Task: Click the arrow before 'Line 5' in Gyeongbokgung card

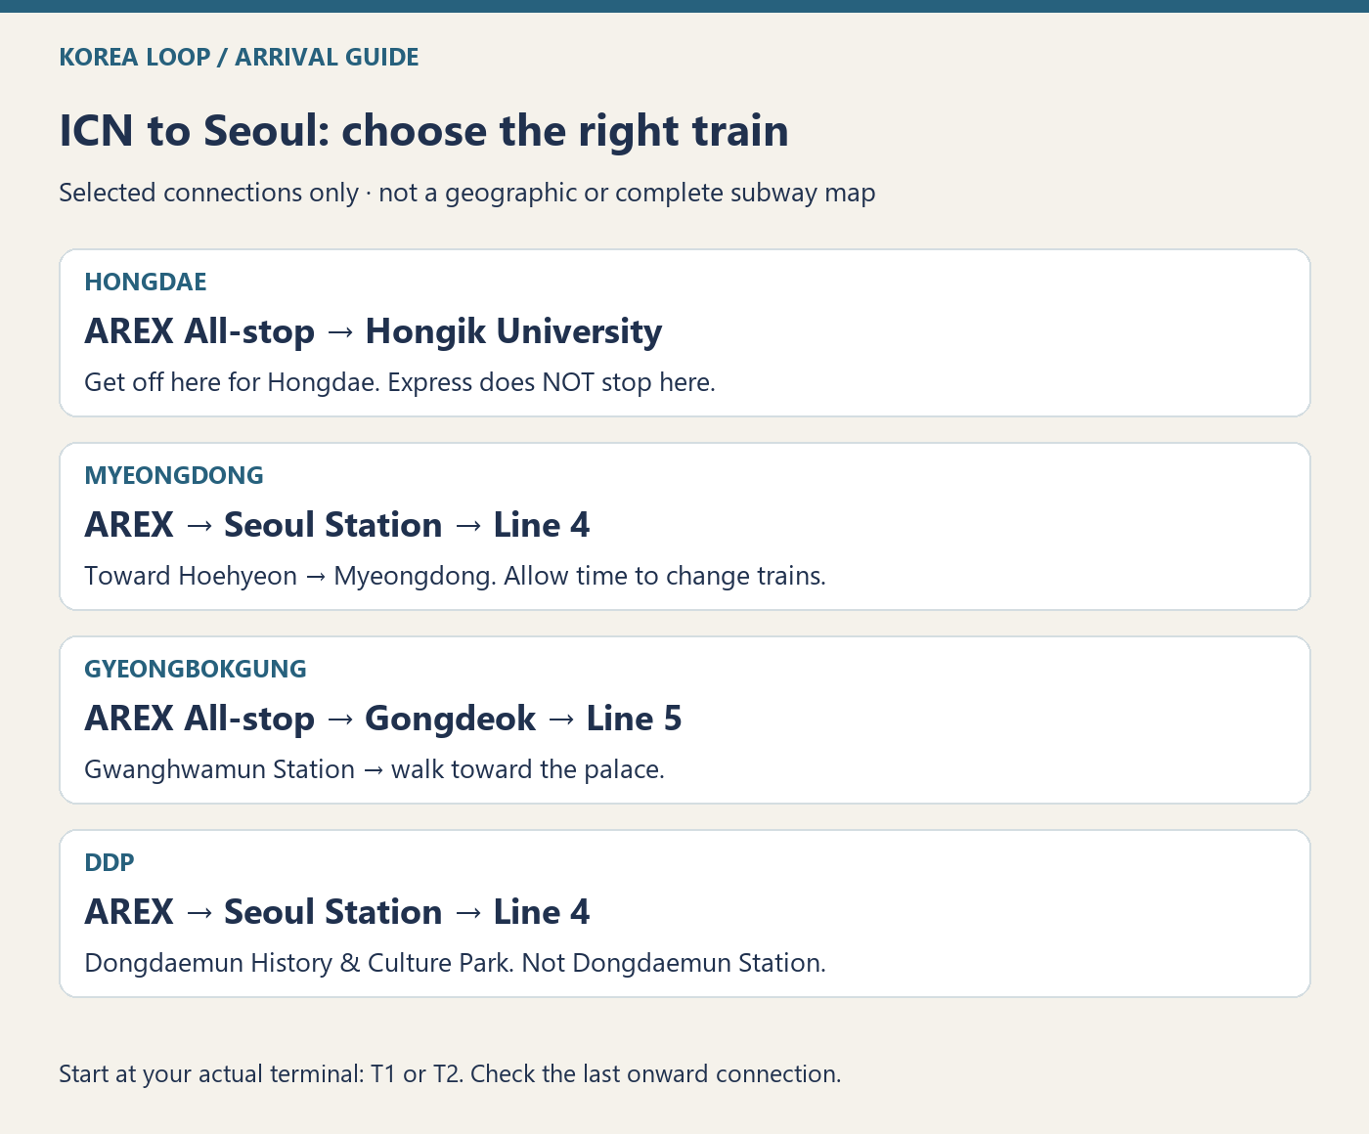Action: pos(561,720)
